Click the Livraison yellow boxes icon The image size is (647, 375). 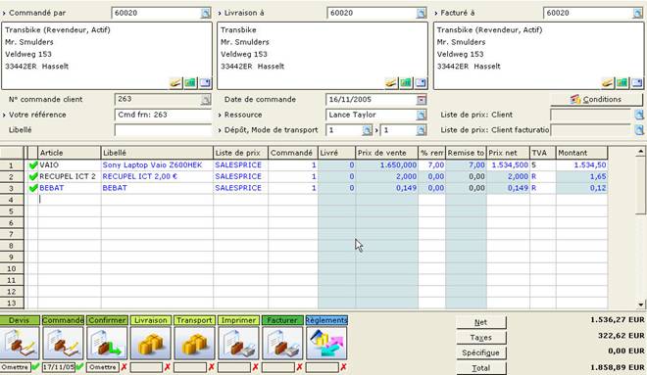(151, 344)
